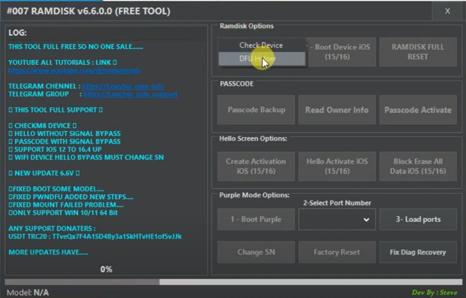The height and width of the screenshot is (298, 466).
Task: Click the FIXED BOOT SOME MODEL line
Action: click(x=56, y=189)
